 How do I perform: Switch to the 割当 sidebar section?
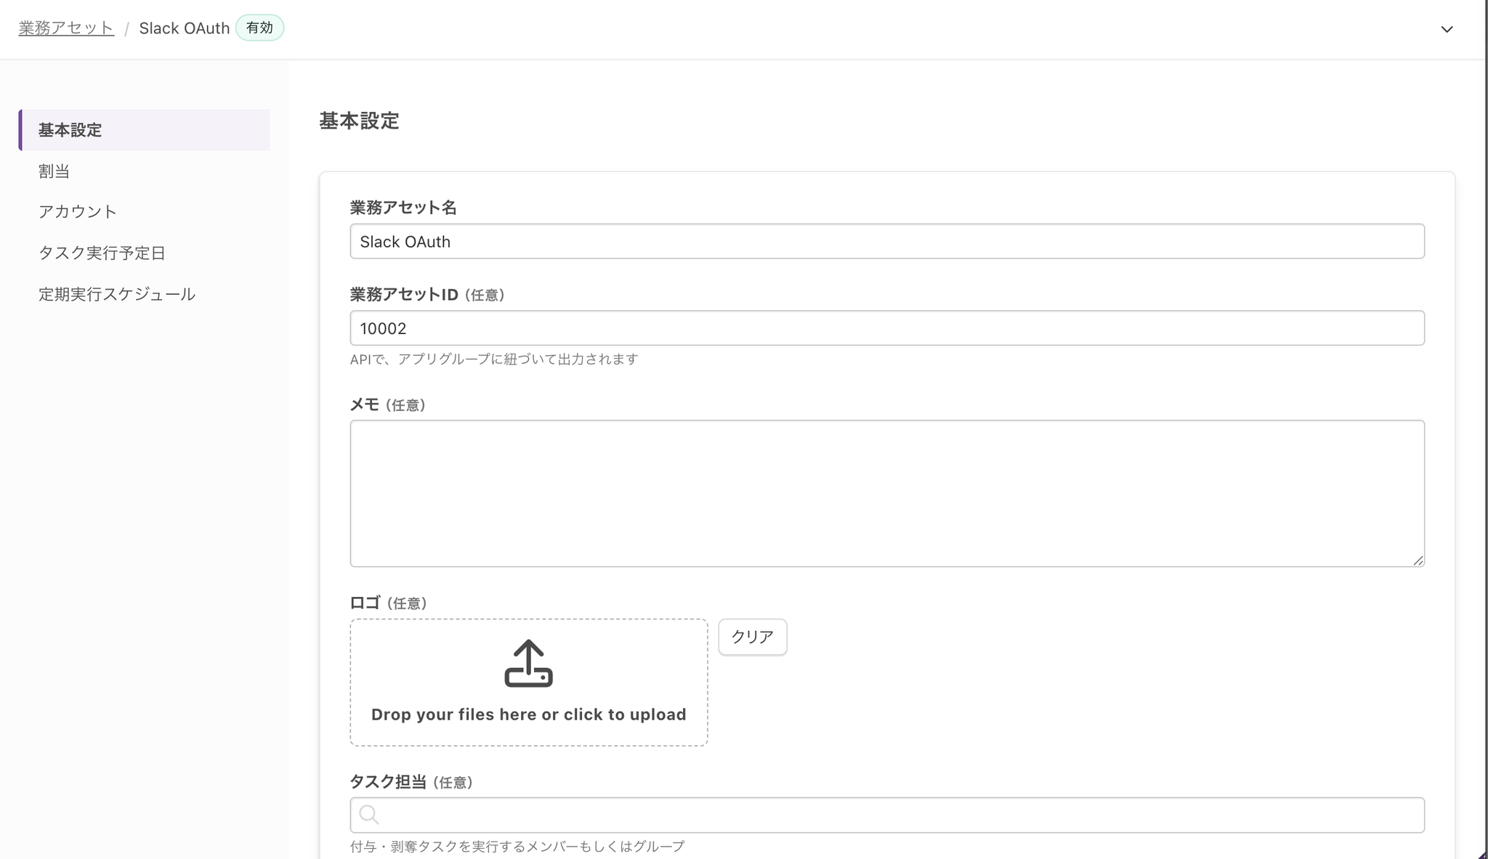click(x=54, y=171)
